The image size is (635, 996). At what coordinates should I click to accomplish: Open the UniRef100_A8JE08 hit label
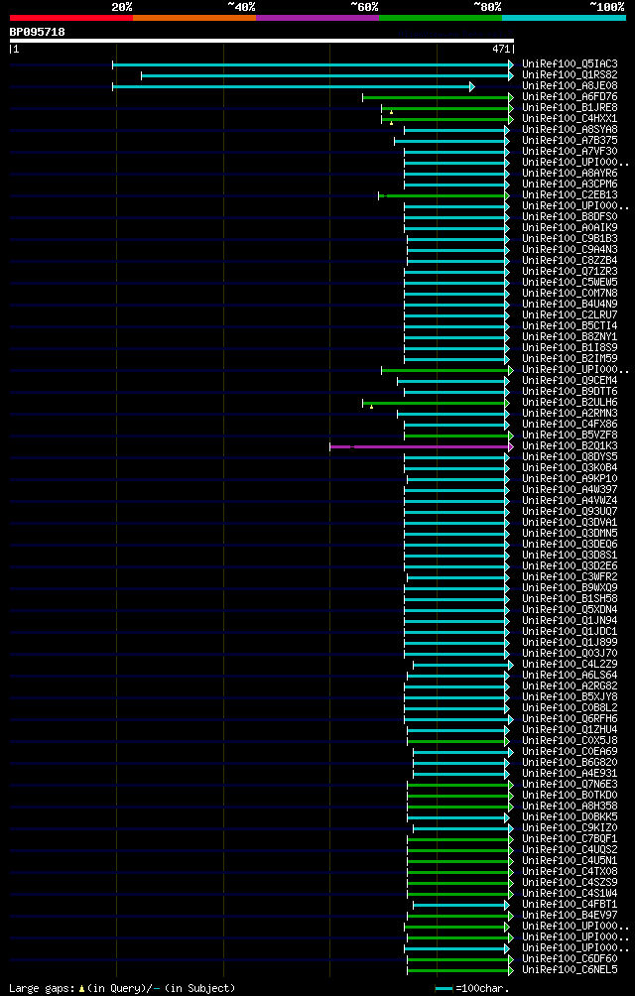pyautogui.click(x=570, y=85)
